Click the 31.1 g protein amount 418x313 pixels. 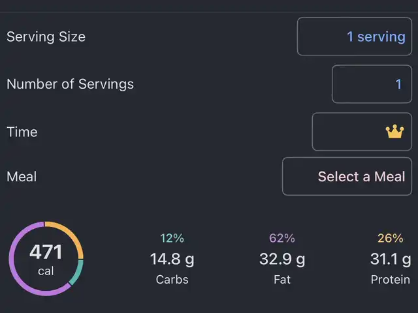pyautogui.click(x=390, y=260)
